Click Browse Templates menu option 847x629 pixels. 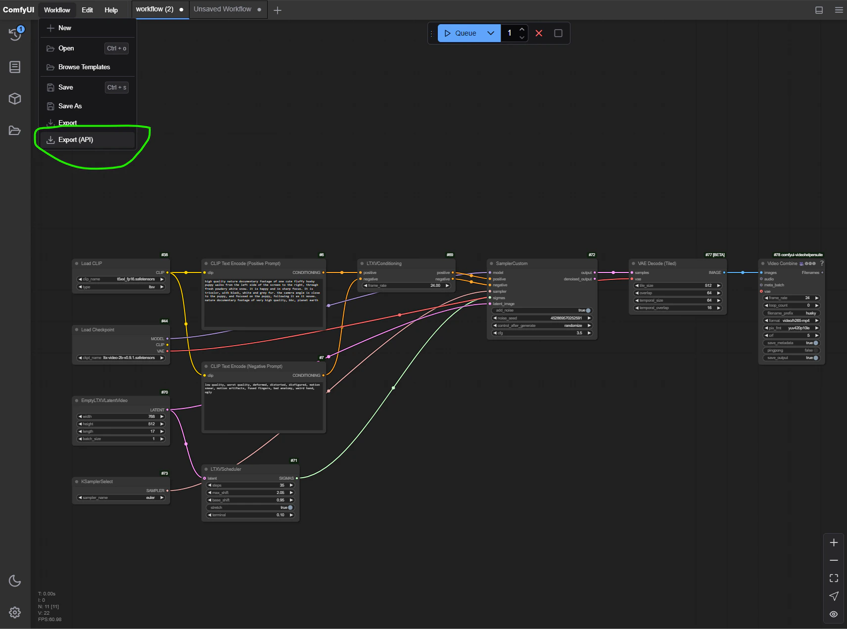[84, 67]
